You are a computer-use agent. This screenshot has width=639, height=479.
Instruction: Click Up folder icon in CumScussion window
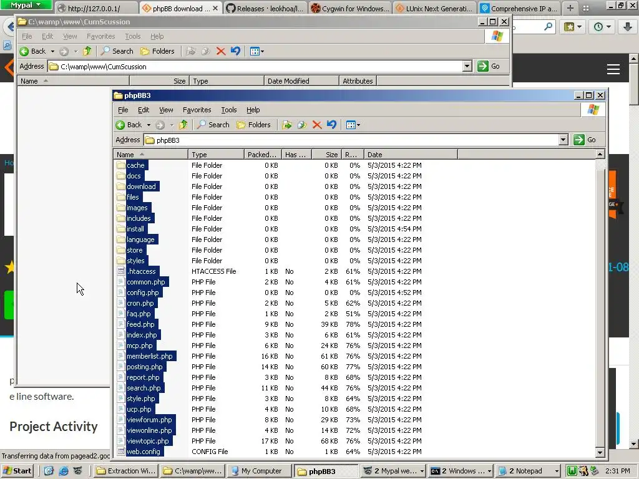coord(87,51)
